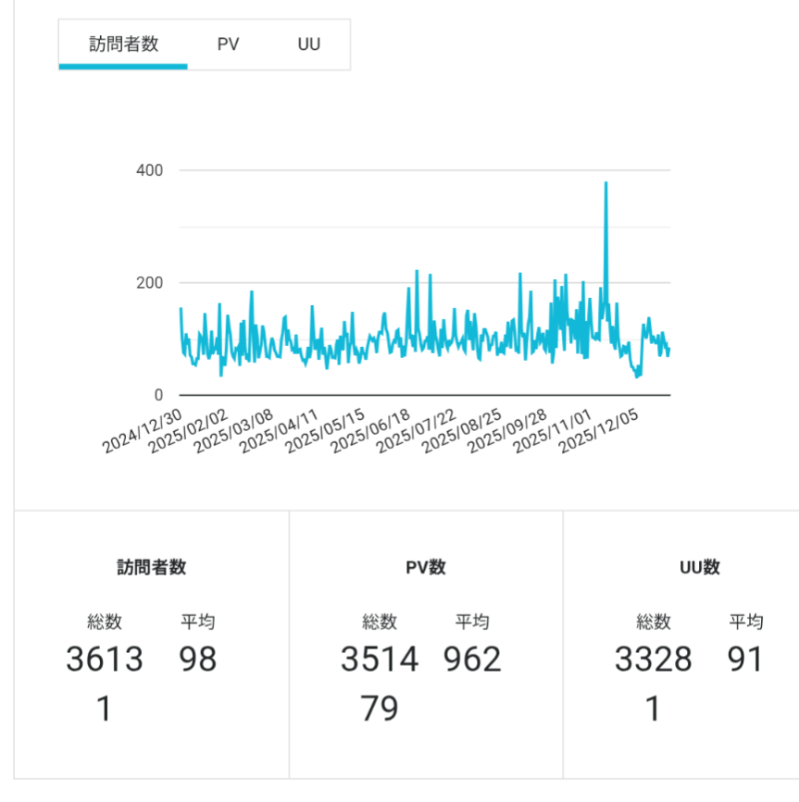Click the PV数 summary card heading

426,567
